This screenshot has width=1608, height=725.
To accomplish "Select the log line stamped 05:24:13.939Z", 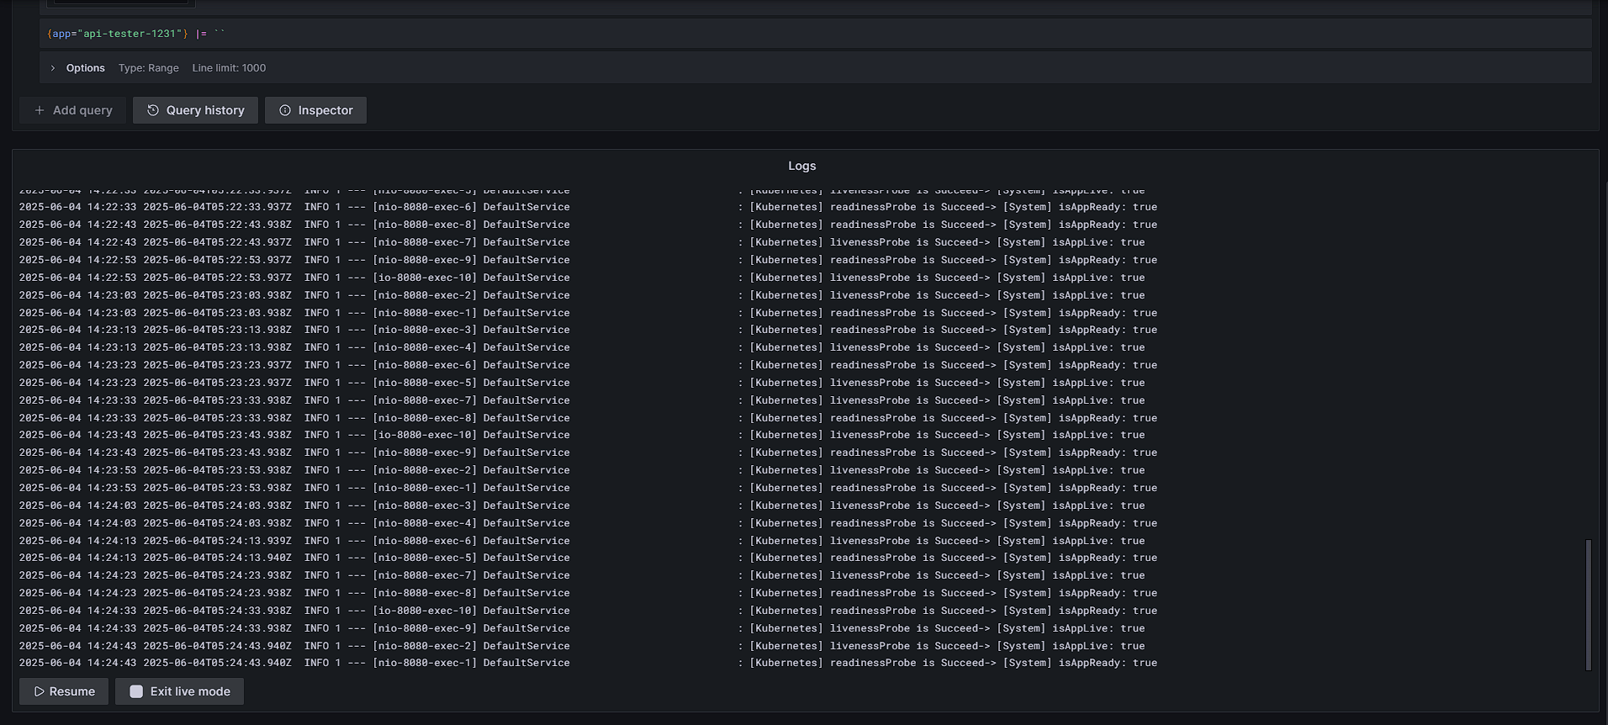I will pyautogui.click(x=589, y=541).
